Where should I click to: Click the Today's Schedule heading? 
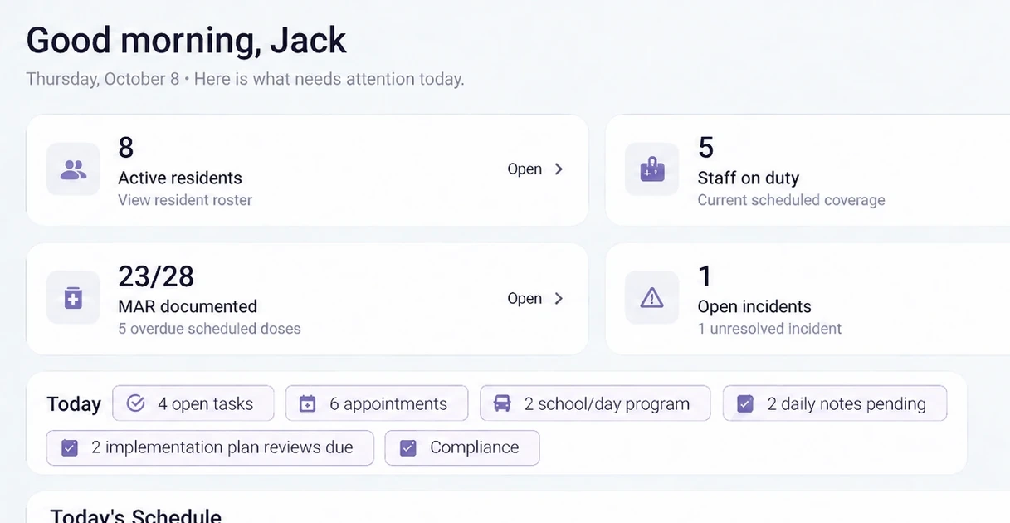[136, 516]
